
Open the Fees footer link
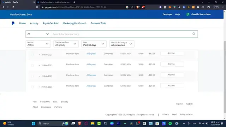point(55,102)
